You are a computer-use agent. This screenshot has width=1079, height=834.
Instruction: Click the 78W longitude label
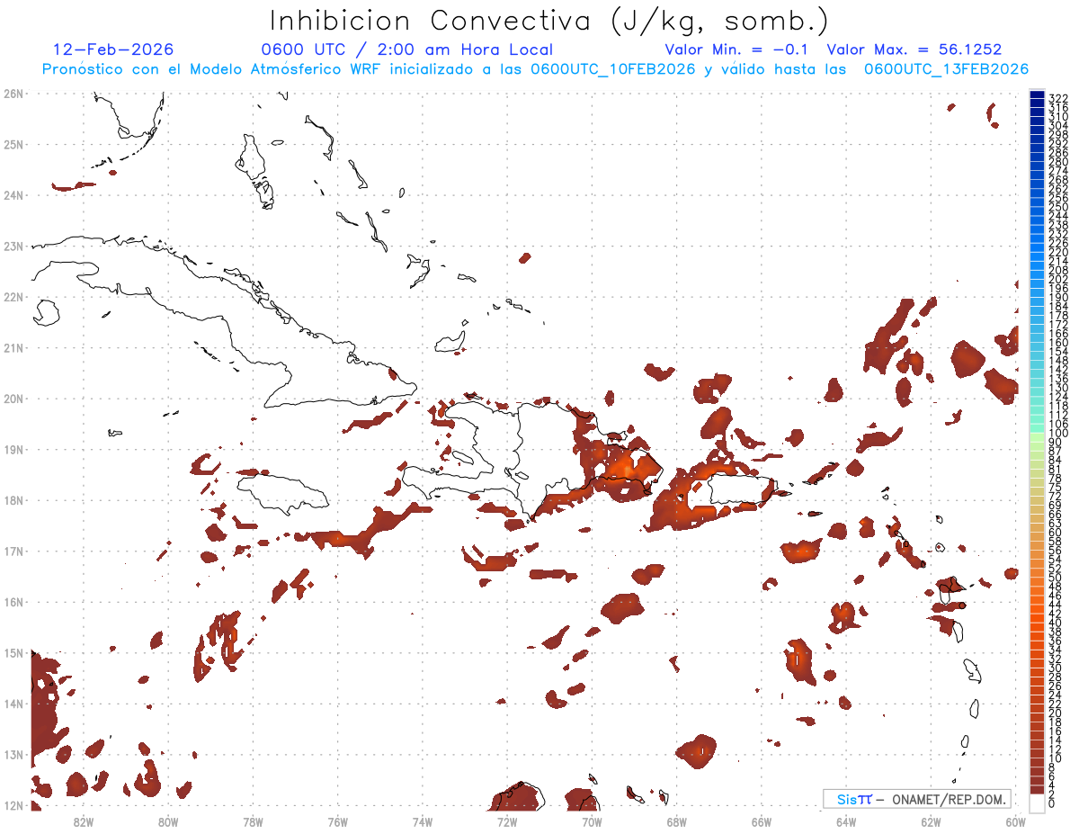point(253,821)
